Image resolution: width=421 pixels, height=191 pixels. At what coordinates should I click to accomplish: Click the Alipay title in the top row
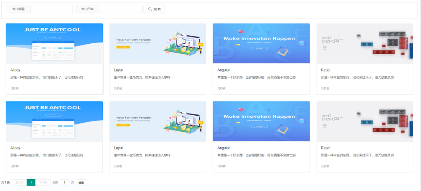pos(15,70)
